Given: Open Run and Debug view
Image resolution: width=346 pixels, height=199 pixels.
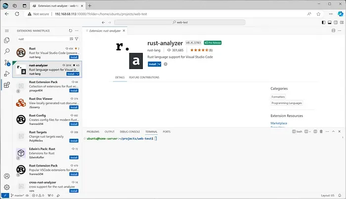Looking at the screenshot, I should (x=7, y=74).
